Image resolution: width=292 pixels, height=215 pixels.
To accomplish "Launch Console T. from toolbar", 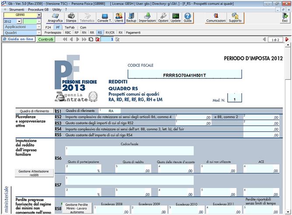I will pos(104,18).
